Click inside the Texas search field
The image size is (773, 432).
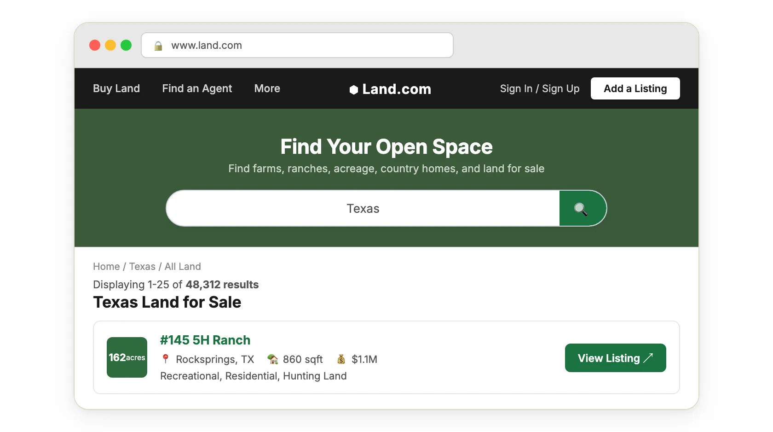(x=363, y=208)
